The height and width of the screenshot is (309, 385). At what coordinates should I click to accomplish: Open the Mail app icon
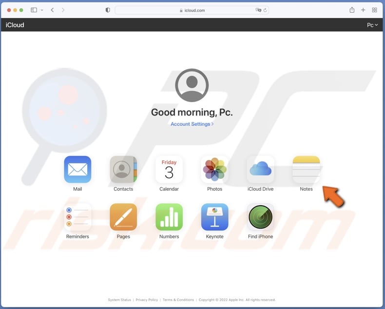[77, 169]
